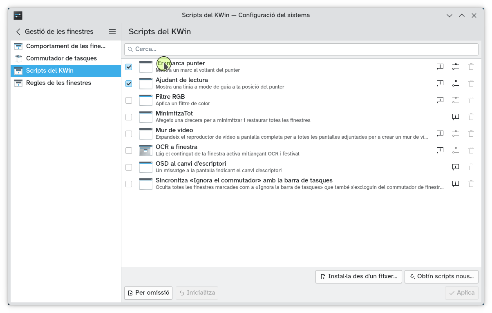Remove the MinimitzaTot script with its trash icon
Image resolution: width=492 pixels, height=313 pixels.
pyautogui.click(x=471, y=117)
